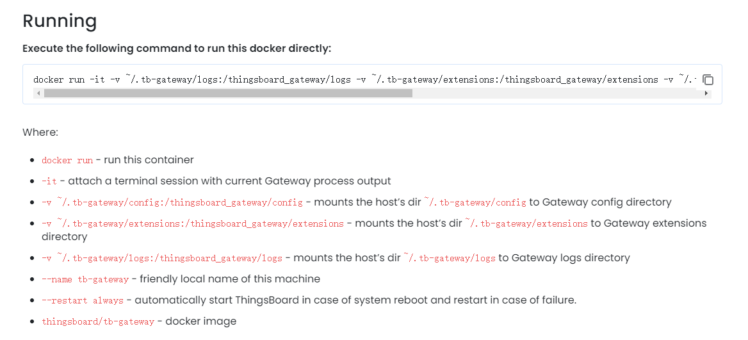Click the "--restart always" inline code
This screenshot has width=748, height=340.
pyautogui.click(x=83, y=300)
